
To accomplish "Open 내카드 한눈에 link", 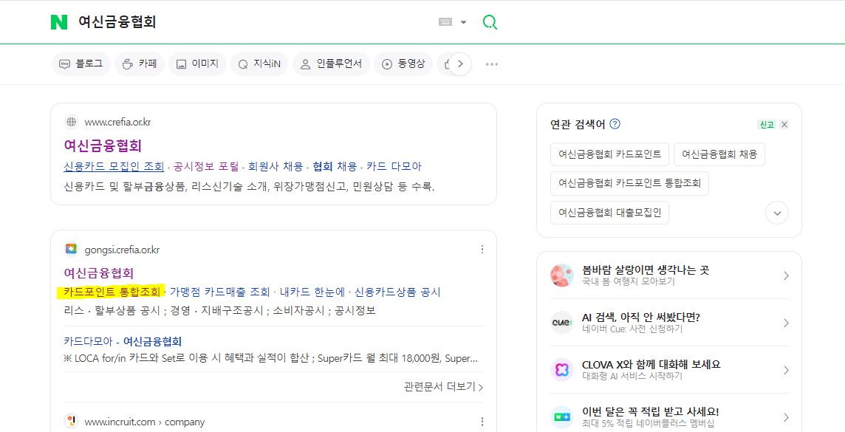I will [312, 292].
